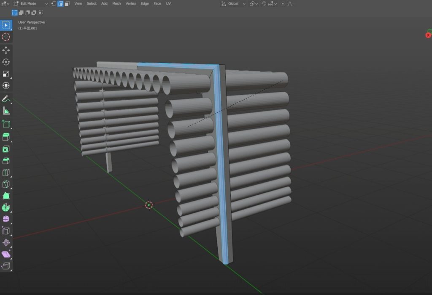This screenshot has width=432, height=295.
Task: Pick the Annotate pencil tool
Action: point(6,99)
